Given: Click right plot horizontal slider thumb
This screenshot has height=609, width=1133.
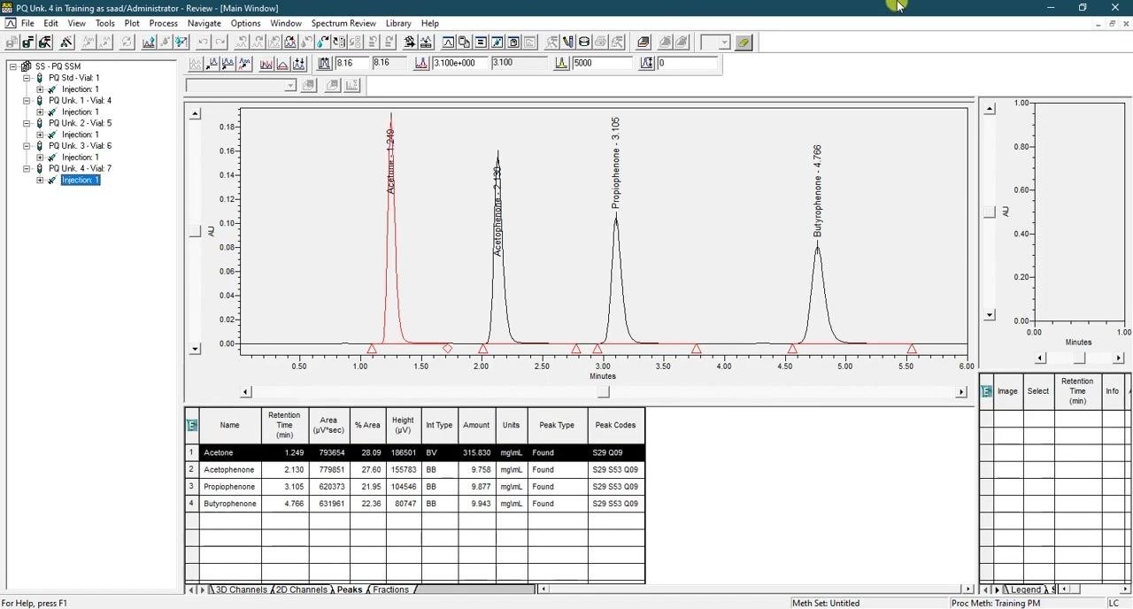Looking at the screenshot, I should click(x=1079, y=358).
